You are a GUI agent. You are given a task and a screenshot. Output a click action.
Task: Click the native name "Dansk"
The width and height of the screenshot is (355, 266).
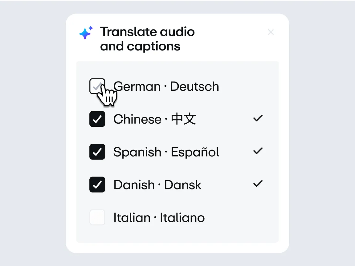click(x=183, y=185)
